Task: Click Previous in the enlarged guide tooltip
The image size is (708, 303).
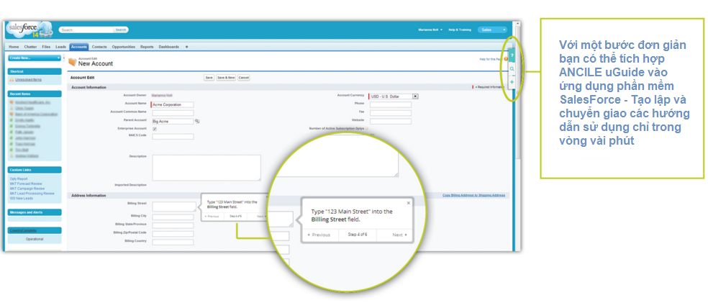Action: point(319,235)
